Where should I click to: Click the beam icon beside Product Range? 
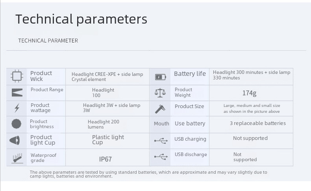click(x=17, y=93)
